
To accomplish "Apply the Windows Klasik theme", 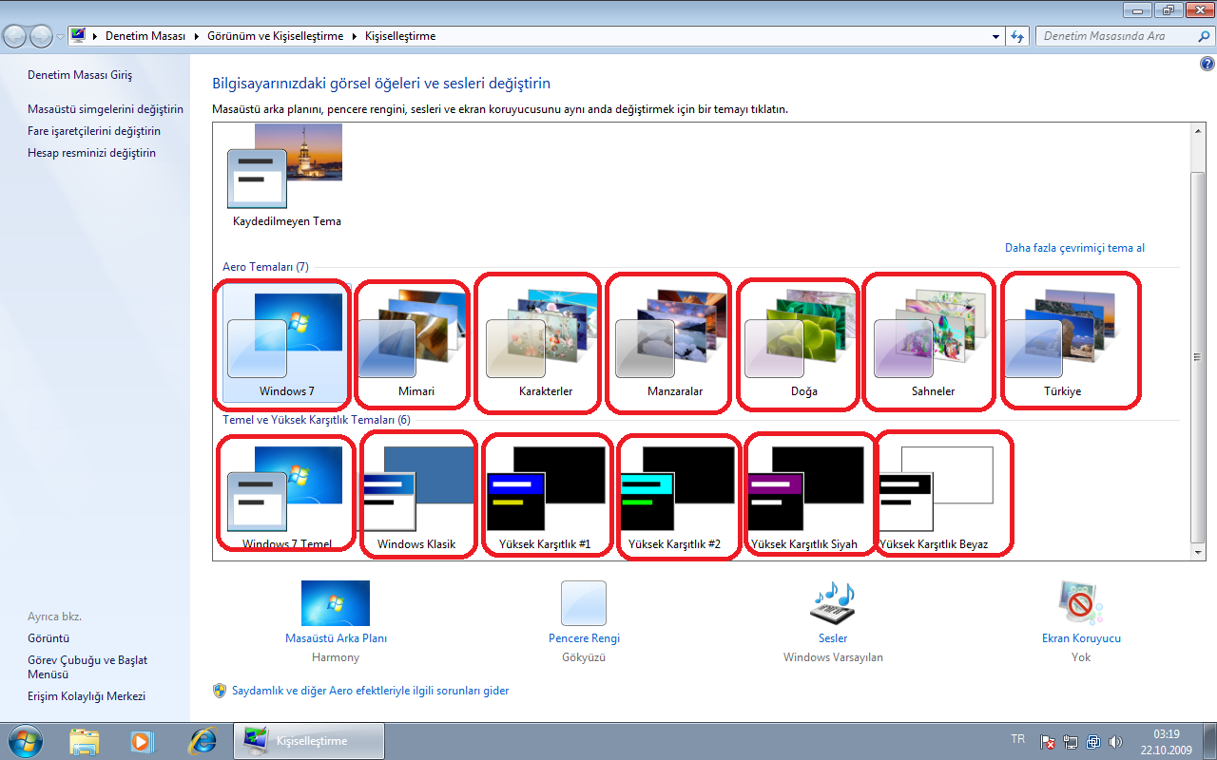I will click(x=415, y=498).
